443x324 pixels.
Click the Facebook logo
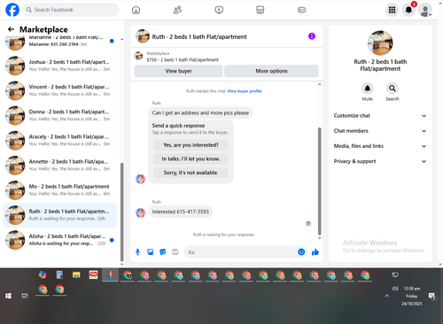pos(12,10)
